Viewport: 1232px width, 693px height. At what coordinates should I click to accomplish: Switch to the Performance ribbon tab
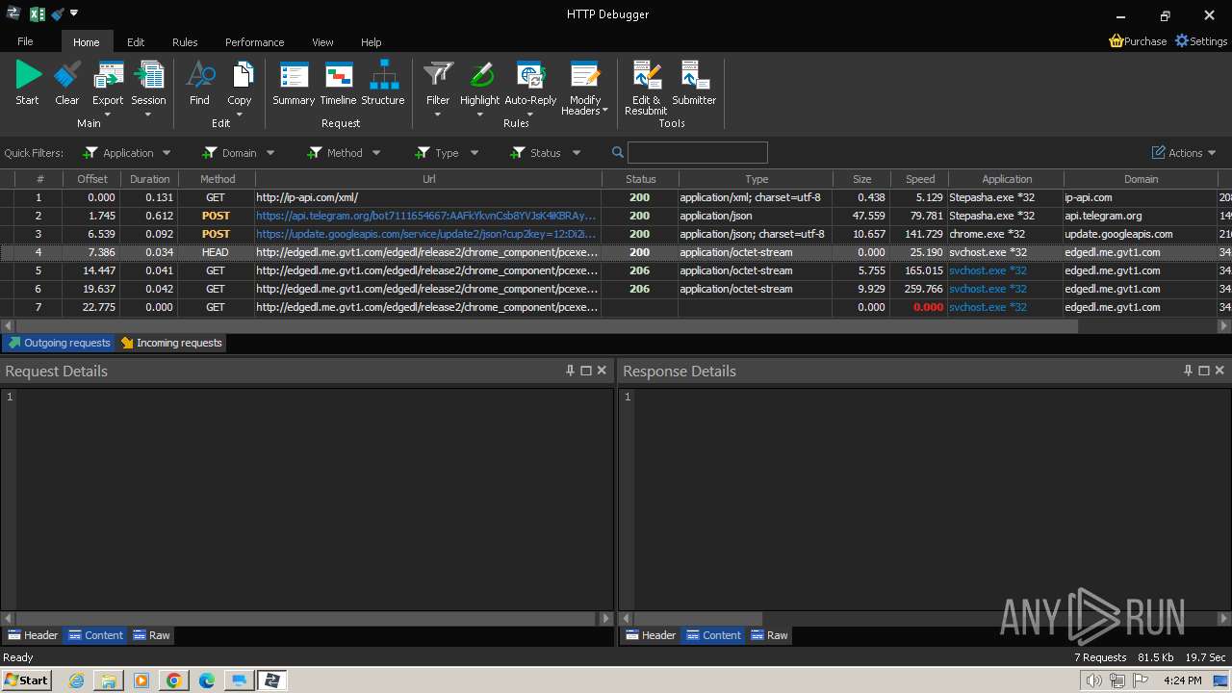[x=255, y=42]
